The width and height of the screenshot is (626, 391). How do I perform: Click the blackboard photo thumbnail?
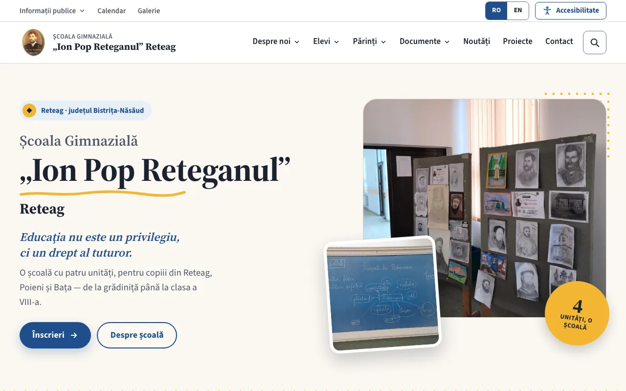383,295
